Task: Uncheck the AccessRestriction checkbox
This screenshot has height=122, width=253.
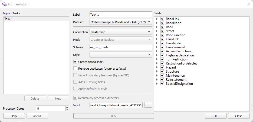Action: click(x=162, y=51)
